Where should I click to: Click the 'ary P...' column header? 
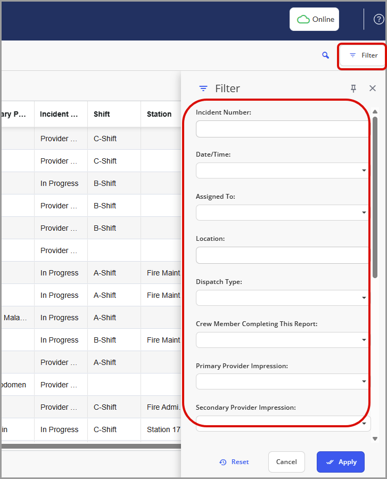pos(18,114)
